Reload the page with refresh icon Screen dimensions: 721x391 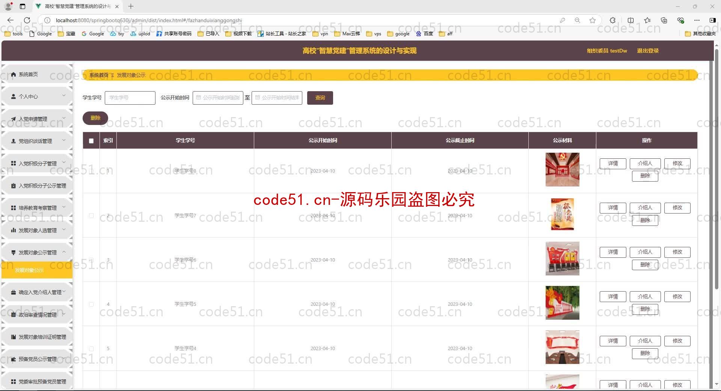click(27, 20)
